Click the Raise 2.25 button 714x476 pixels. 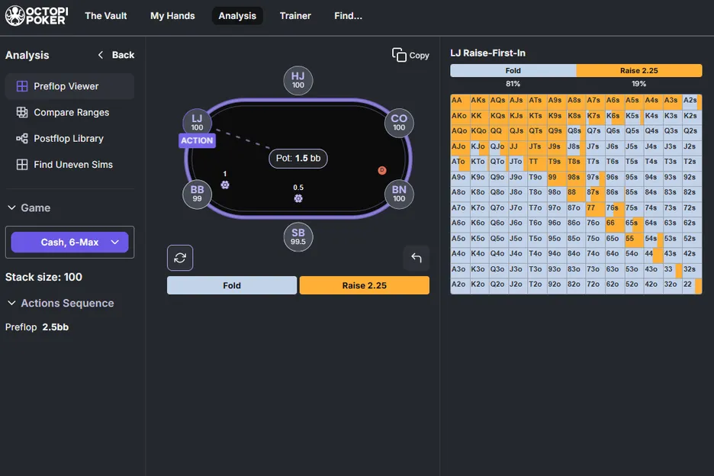tap(364, 285)
